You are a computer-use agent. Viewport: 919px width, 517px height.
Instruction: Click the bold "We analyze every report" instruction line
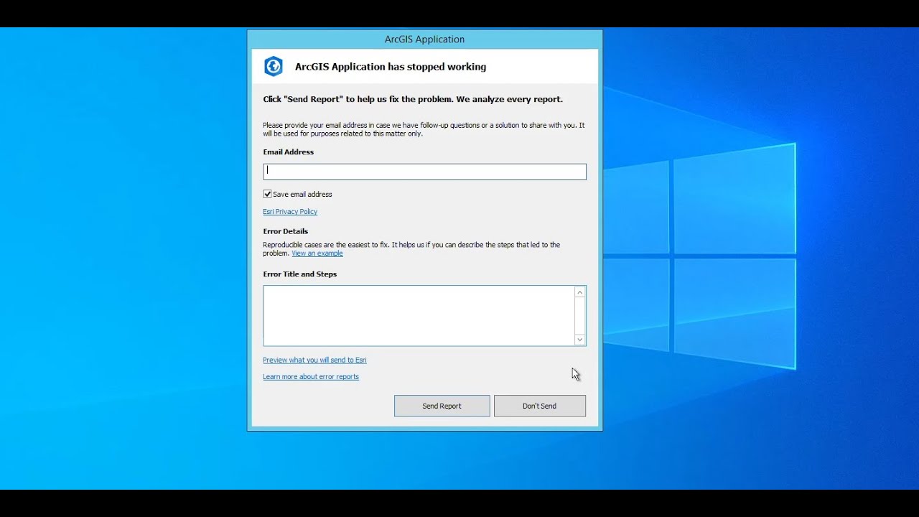pyautogui.click(x=413, y=99)
